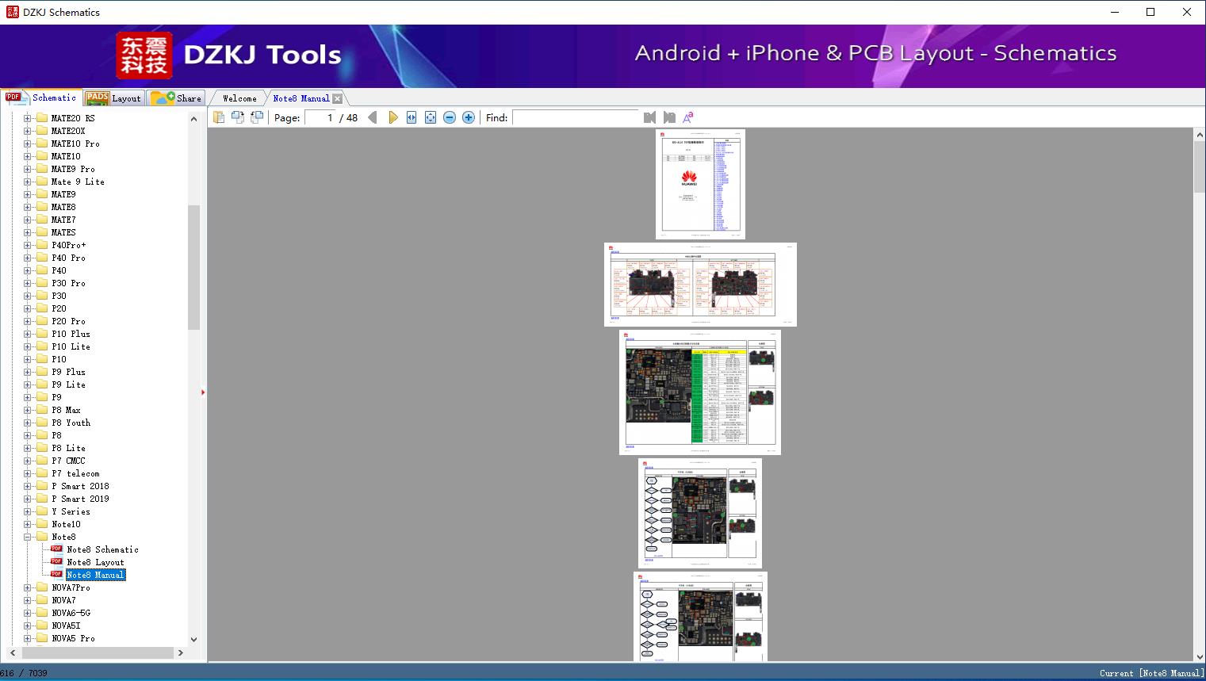Screen dimensions: 1206x681
Task: Close the Note8 Manual tab
Action: click(338, 98)
